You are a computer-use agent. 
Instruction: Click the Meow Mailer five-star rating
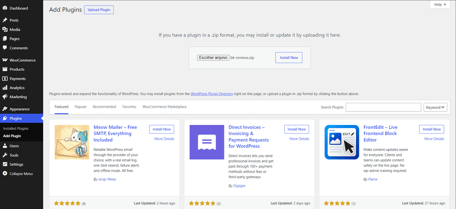(x=67, y=203)
